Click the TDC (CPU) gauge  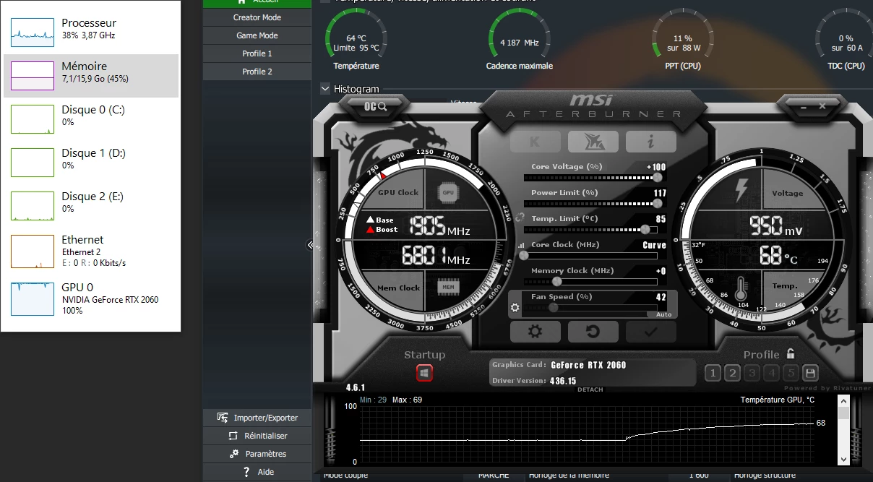[846, 40]
